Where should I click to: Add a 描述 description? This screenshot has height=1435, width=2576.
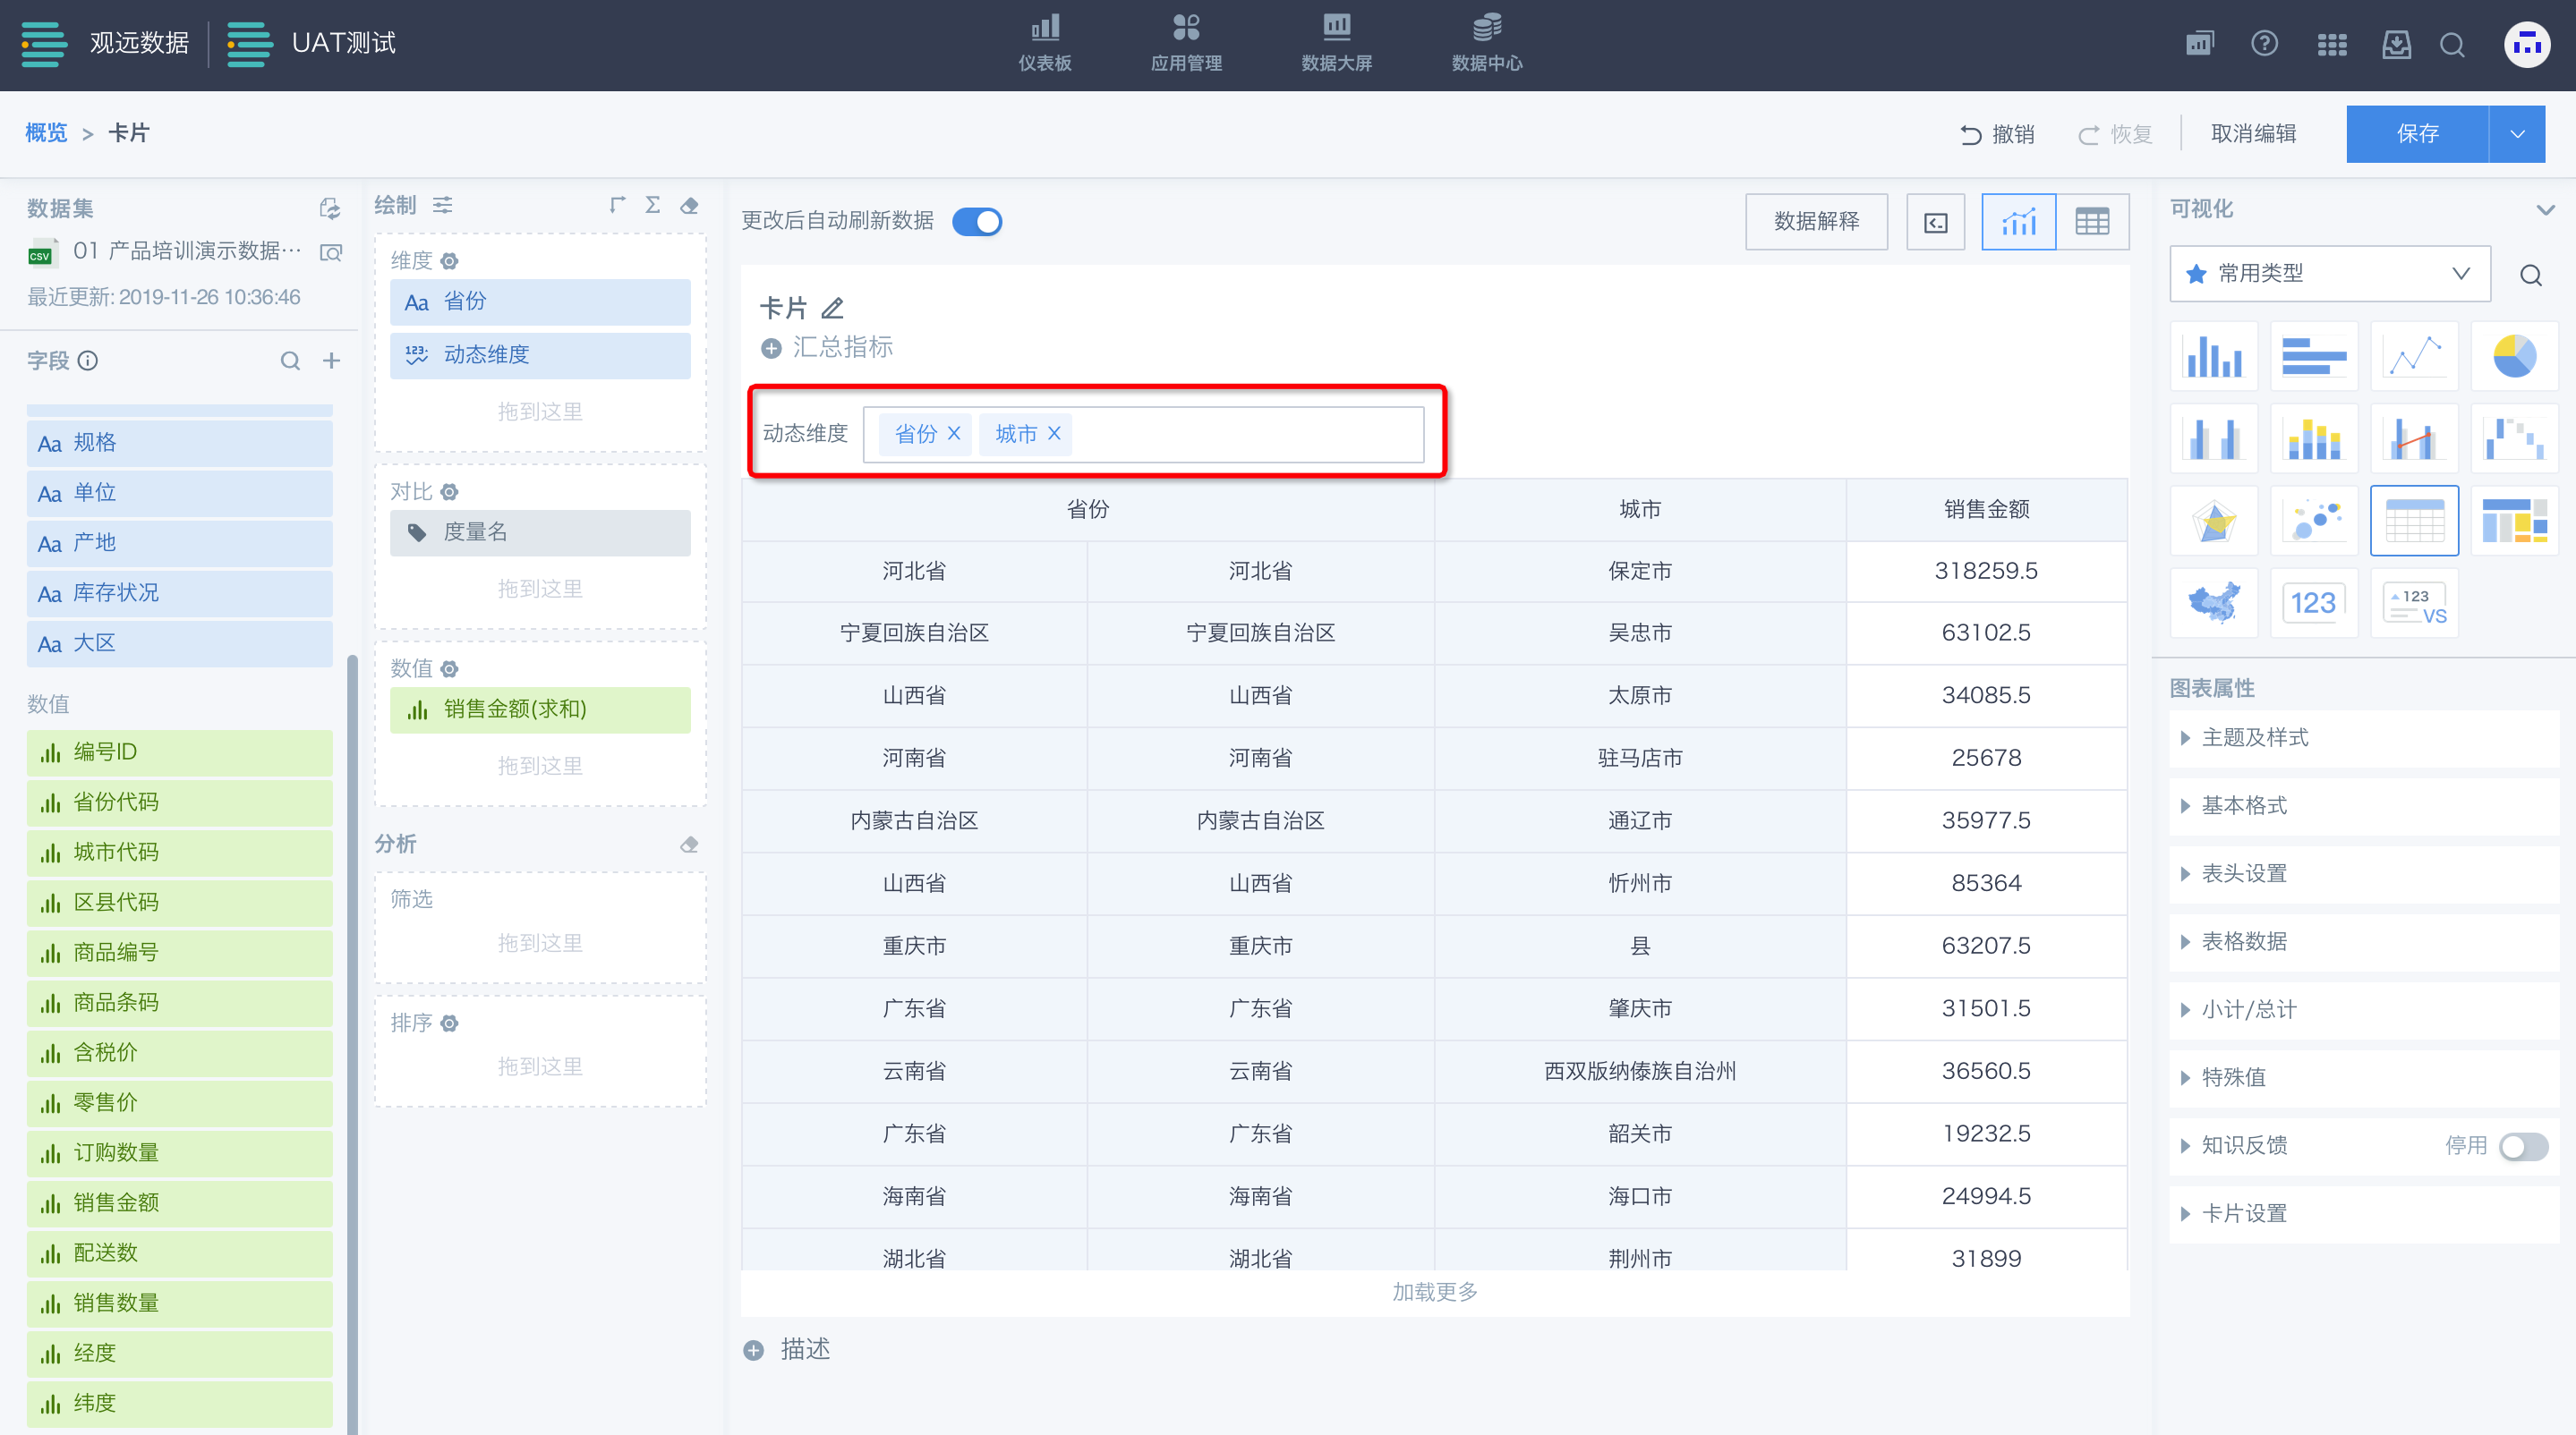[x=787, y=1349]
